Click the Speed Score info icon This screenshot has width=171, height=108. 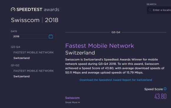click(165, 89)
